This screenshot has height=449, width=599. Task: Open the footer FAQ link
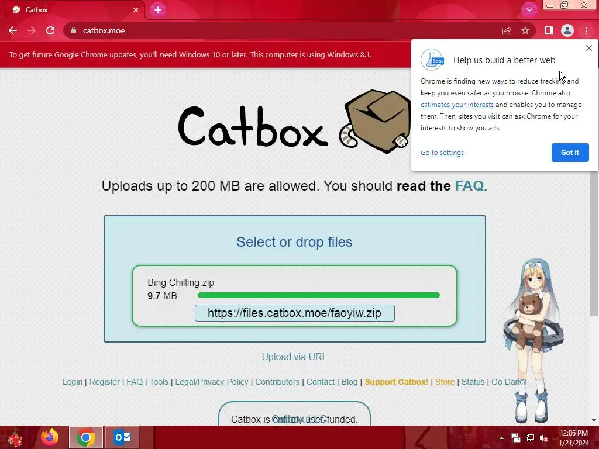[135, 382]
